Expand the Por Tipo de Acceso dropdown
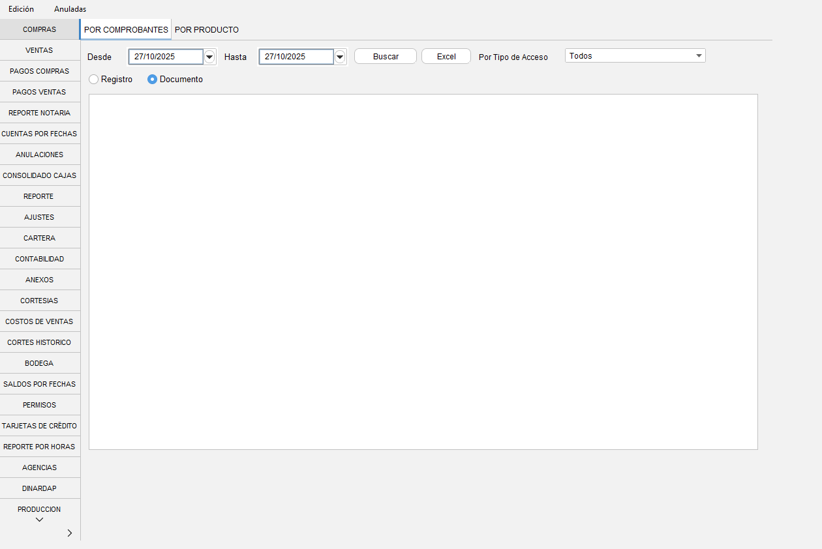Screen dimensions: 822x549 point(699,56)
